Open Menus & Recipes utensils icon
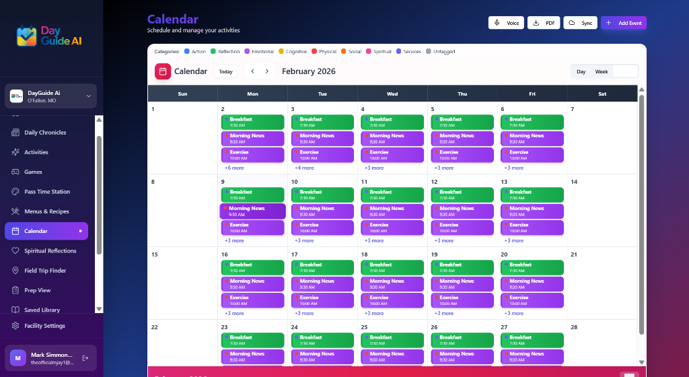This screenshot has width=689, height=377. pos(15,211)
